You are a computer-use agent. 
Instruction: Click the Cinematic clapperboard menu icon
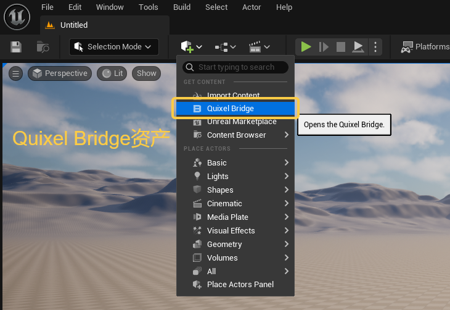197,203
